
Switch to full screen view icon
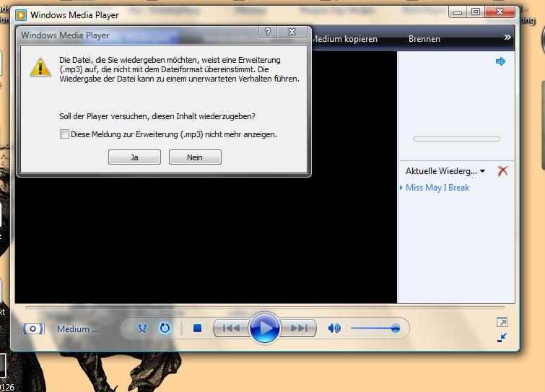502,322
